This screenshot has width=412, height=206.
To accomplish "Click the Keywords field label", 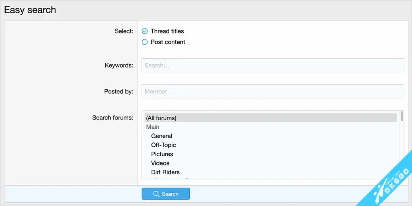I will (x=119, y=65).
